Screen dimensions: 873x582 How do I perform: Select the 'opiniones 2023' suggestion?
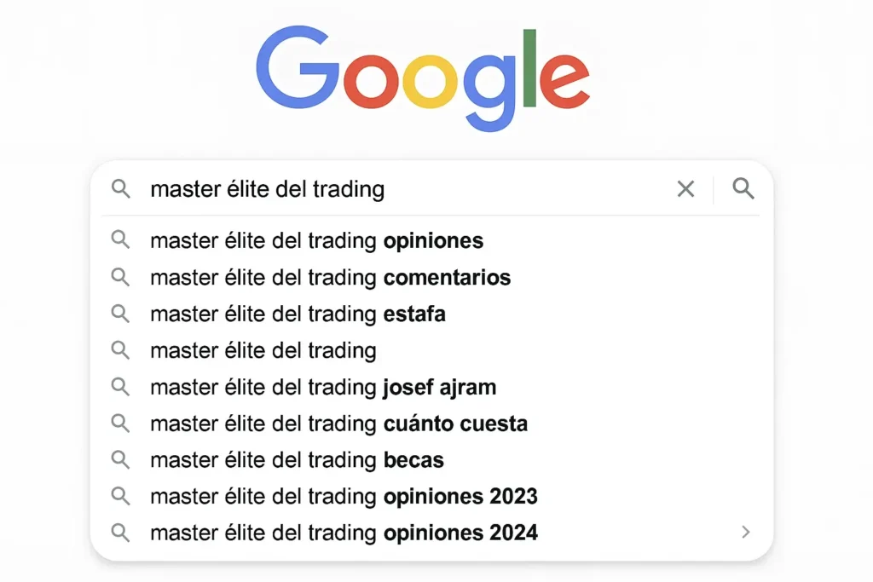click(344, 497)
